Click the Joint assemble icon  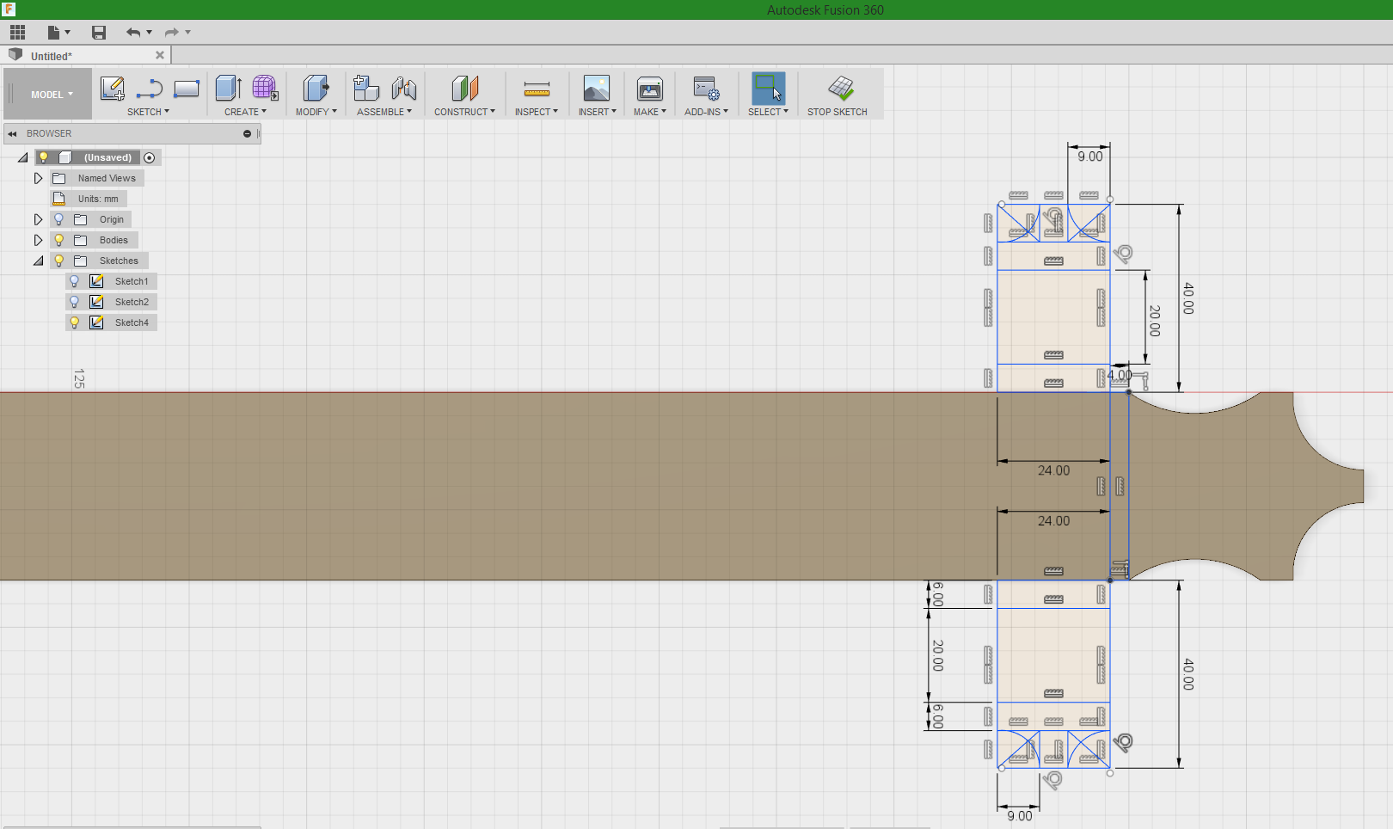pos(403,88)
